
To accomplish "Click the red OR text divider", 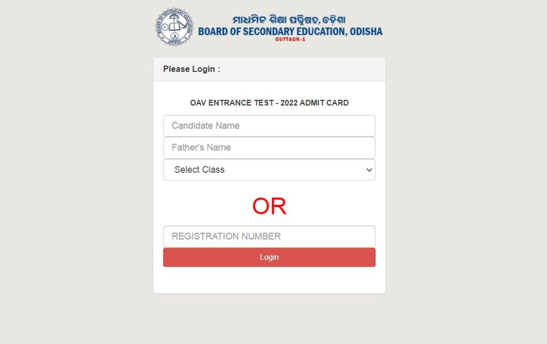I will pos(269,206).
